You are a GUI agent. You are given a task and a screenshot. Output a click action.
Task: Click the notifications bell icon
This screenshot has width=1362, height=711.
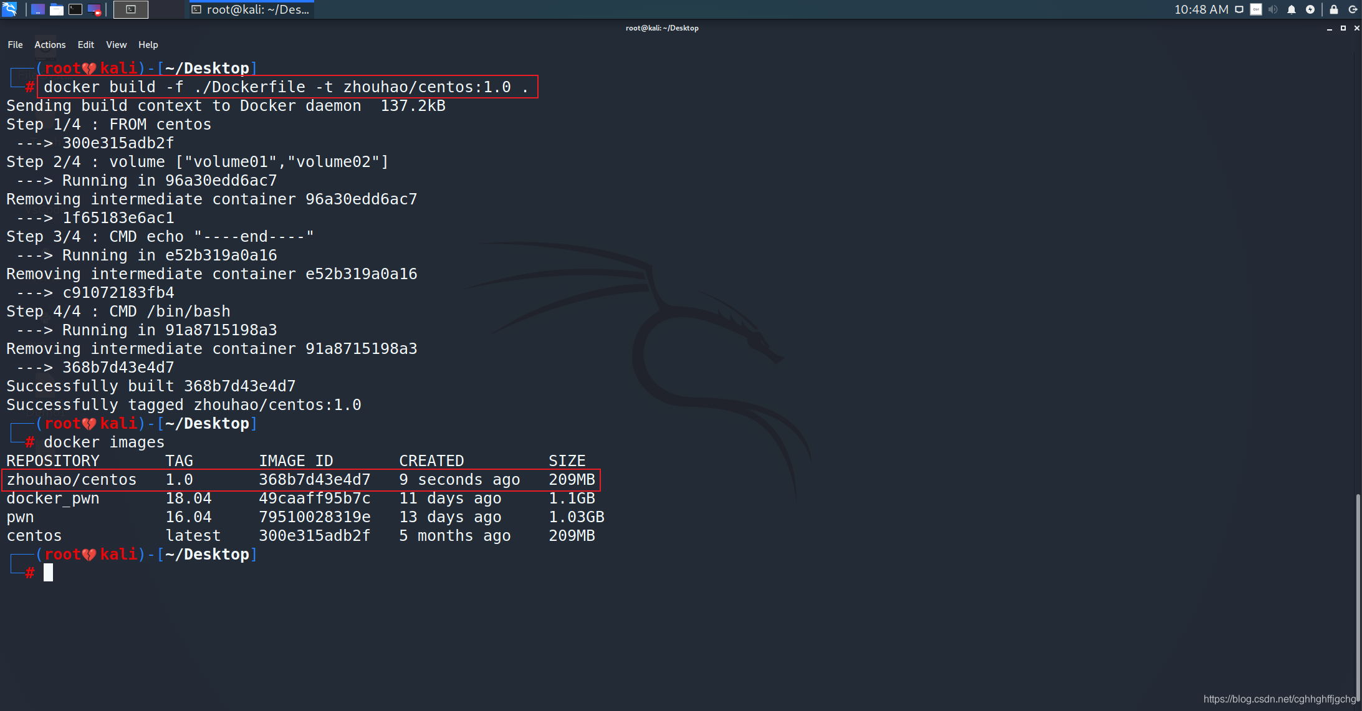[1292, 9]
